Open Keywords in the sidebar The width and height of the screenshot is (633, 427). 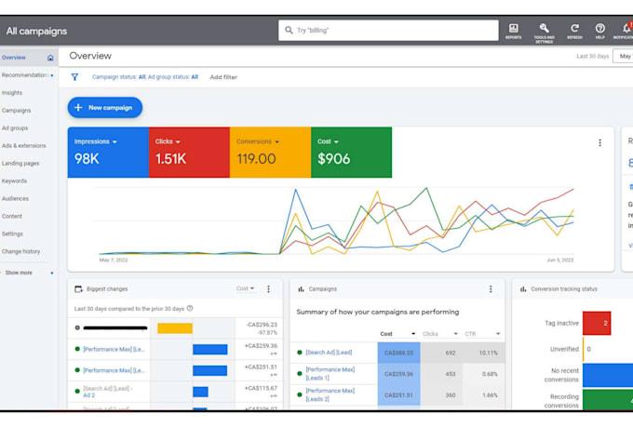click(x=14, y=180)
